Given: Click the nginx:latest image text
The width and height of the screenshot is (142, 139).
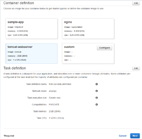Looking at the screenshot, I should (77, 27).
